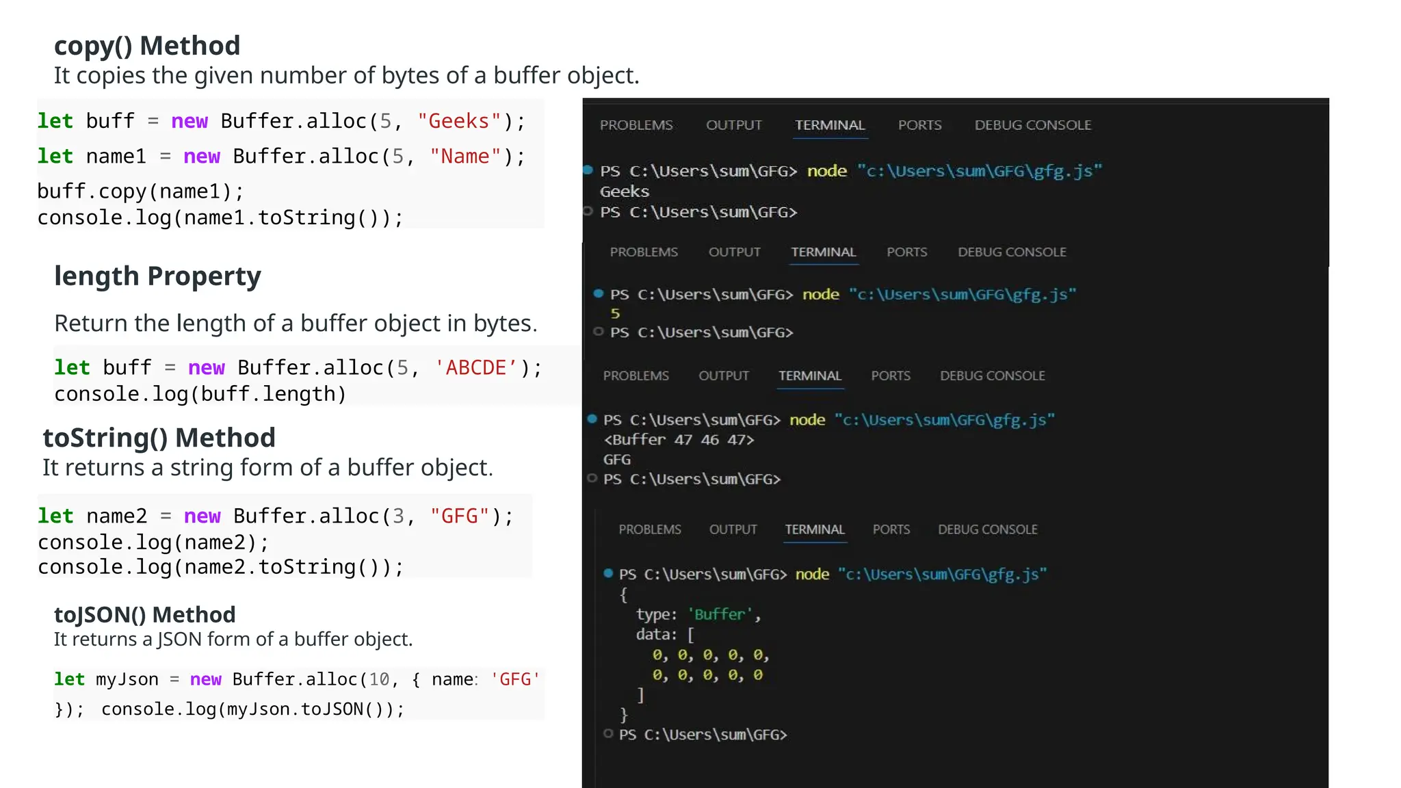This screenshot has height=788, width=1401.
Task: Click blue command marker dot above output 5
Action: point(599,293)
